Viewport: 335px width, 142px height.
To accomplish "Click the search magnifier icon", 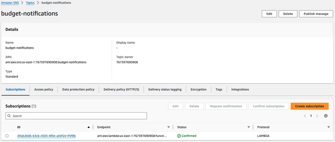I will click(9, 116).
